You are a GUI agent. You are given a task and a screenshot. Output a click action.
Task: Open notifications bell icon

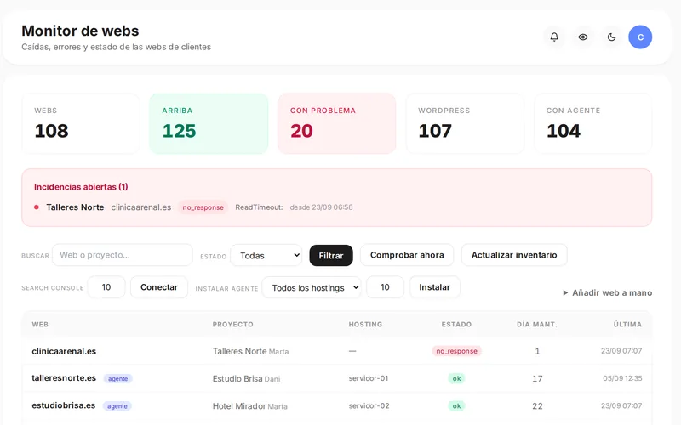[x=554, y=37]
